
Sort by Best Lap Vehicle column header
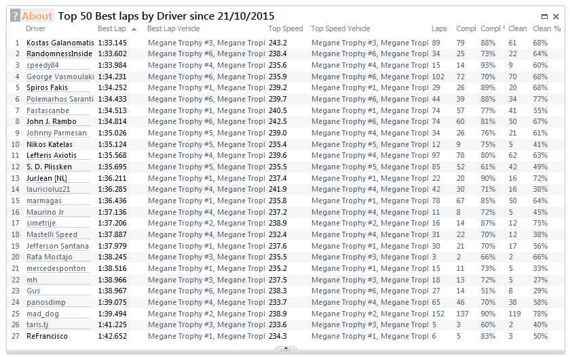[x=174, y=28]
